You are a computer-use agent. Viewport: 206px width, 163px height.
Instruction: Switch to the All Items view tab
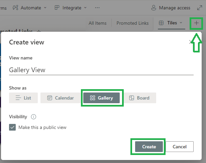[98, 23]
